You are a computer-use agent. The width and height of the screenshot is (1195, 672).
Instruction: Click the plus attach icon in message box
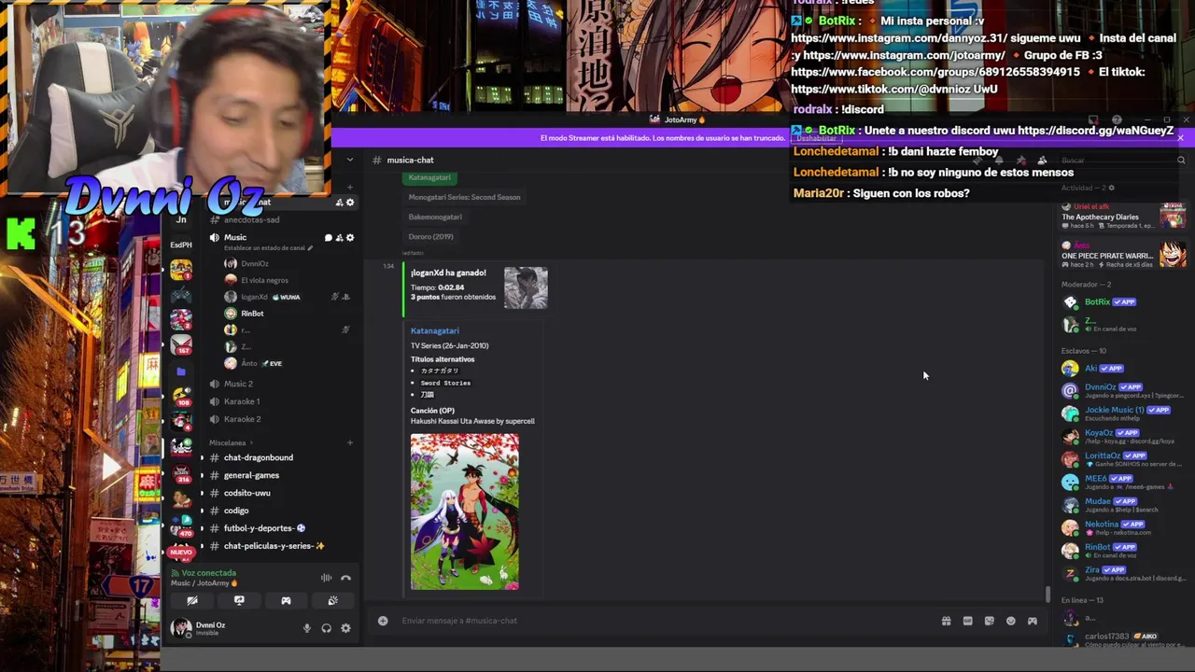(383, 621)
